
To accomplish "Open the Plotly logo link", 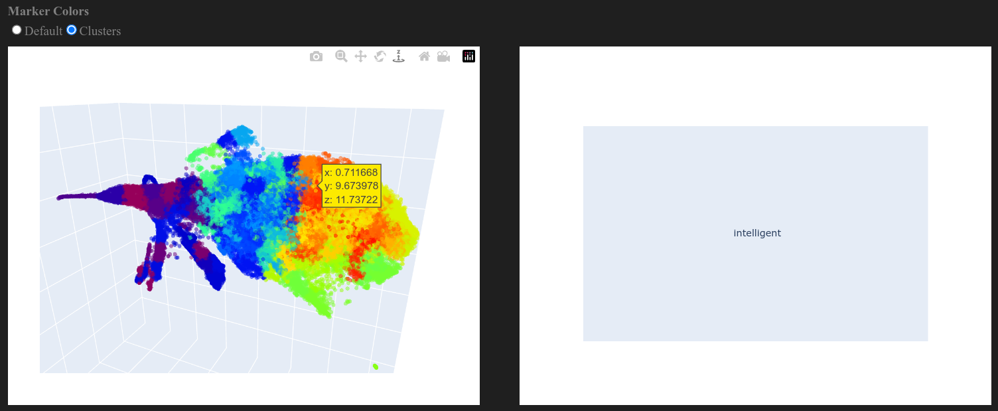I will tap(468, 56).
